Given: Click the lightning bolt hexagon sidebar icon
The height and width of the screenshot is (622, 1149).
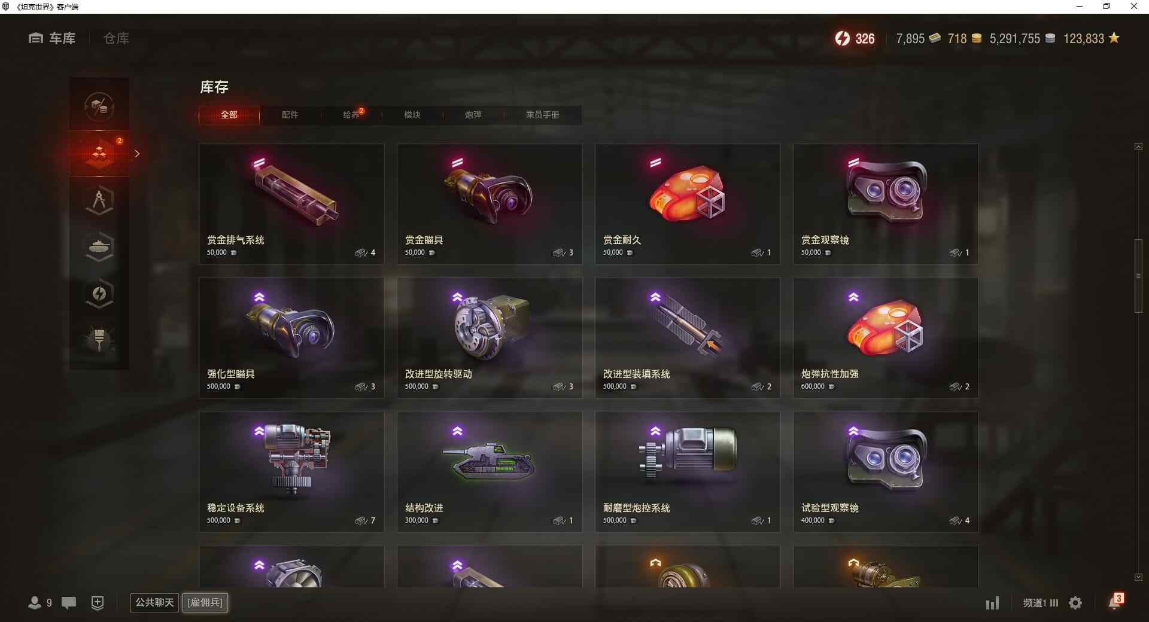Looking at the screenshot, I should [x=99, y=294].
